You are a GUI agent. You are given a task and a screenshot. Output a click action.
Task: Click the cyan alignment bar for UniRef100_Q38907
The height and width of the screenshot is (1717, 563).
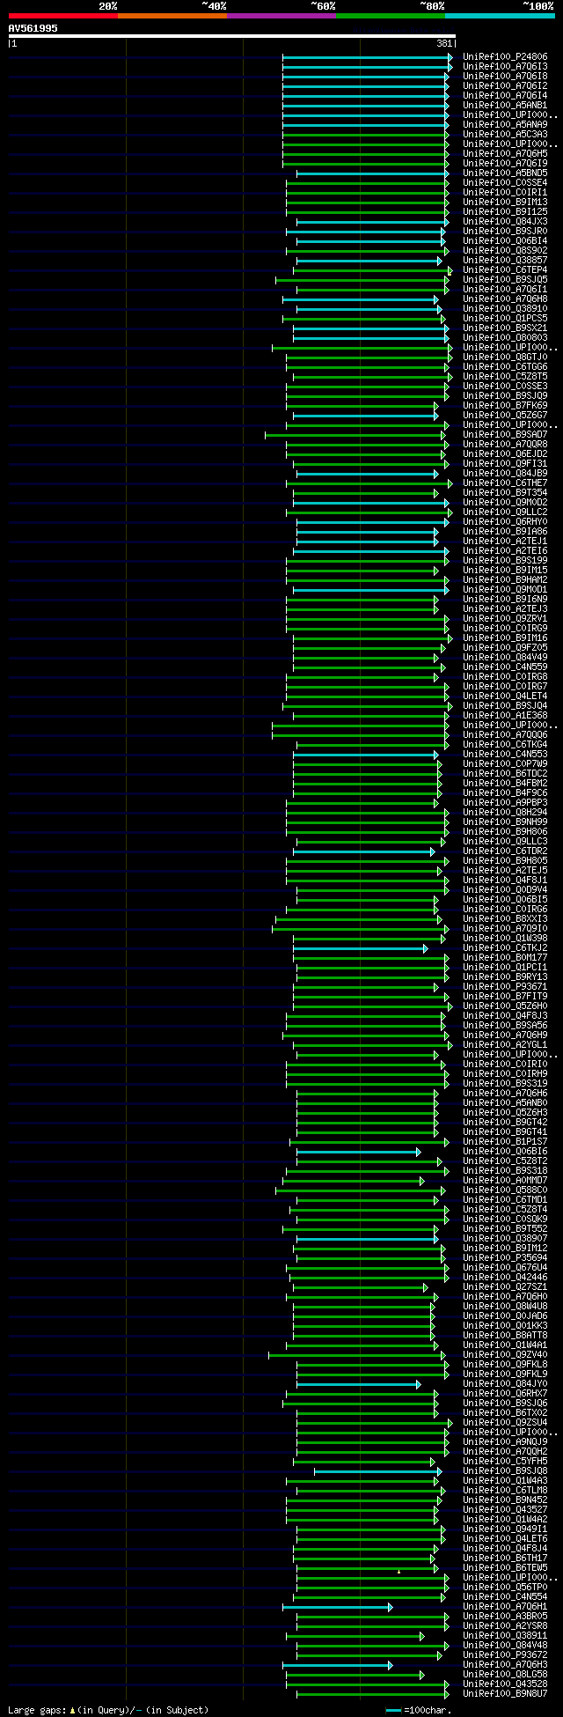367,1238
